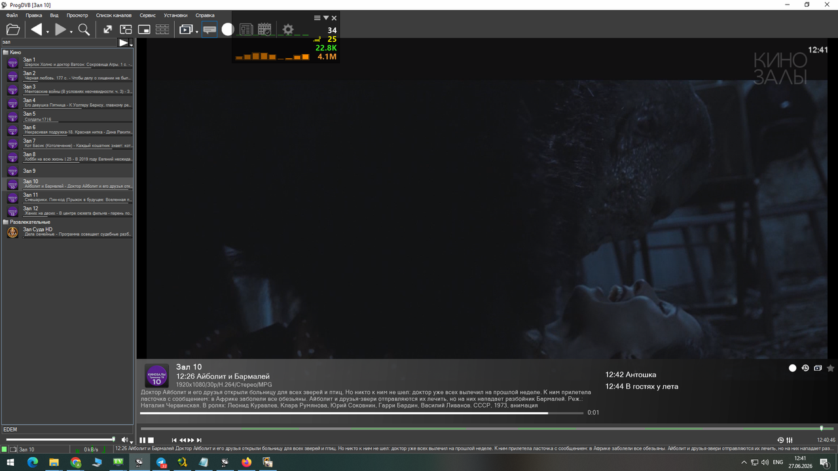Go to next channel with right arrow
Screen dimensions: 838x471
click(x=60, y=29)
